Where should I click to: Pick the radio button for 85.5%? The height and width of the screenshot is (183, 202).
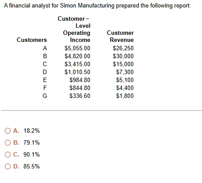click(x=8, y=166)
